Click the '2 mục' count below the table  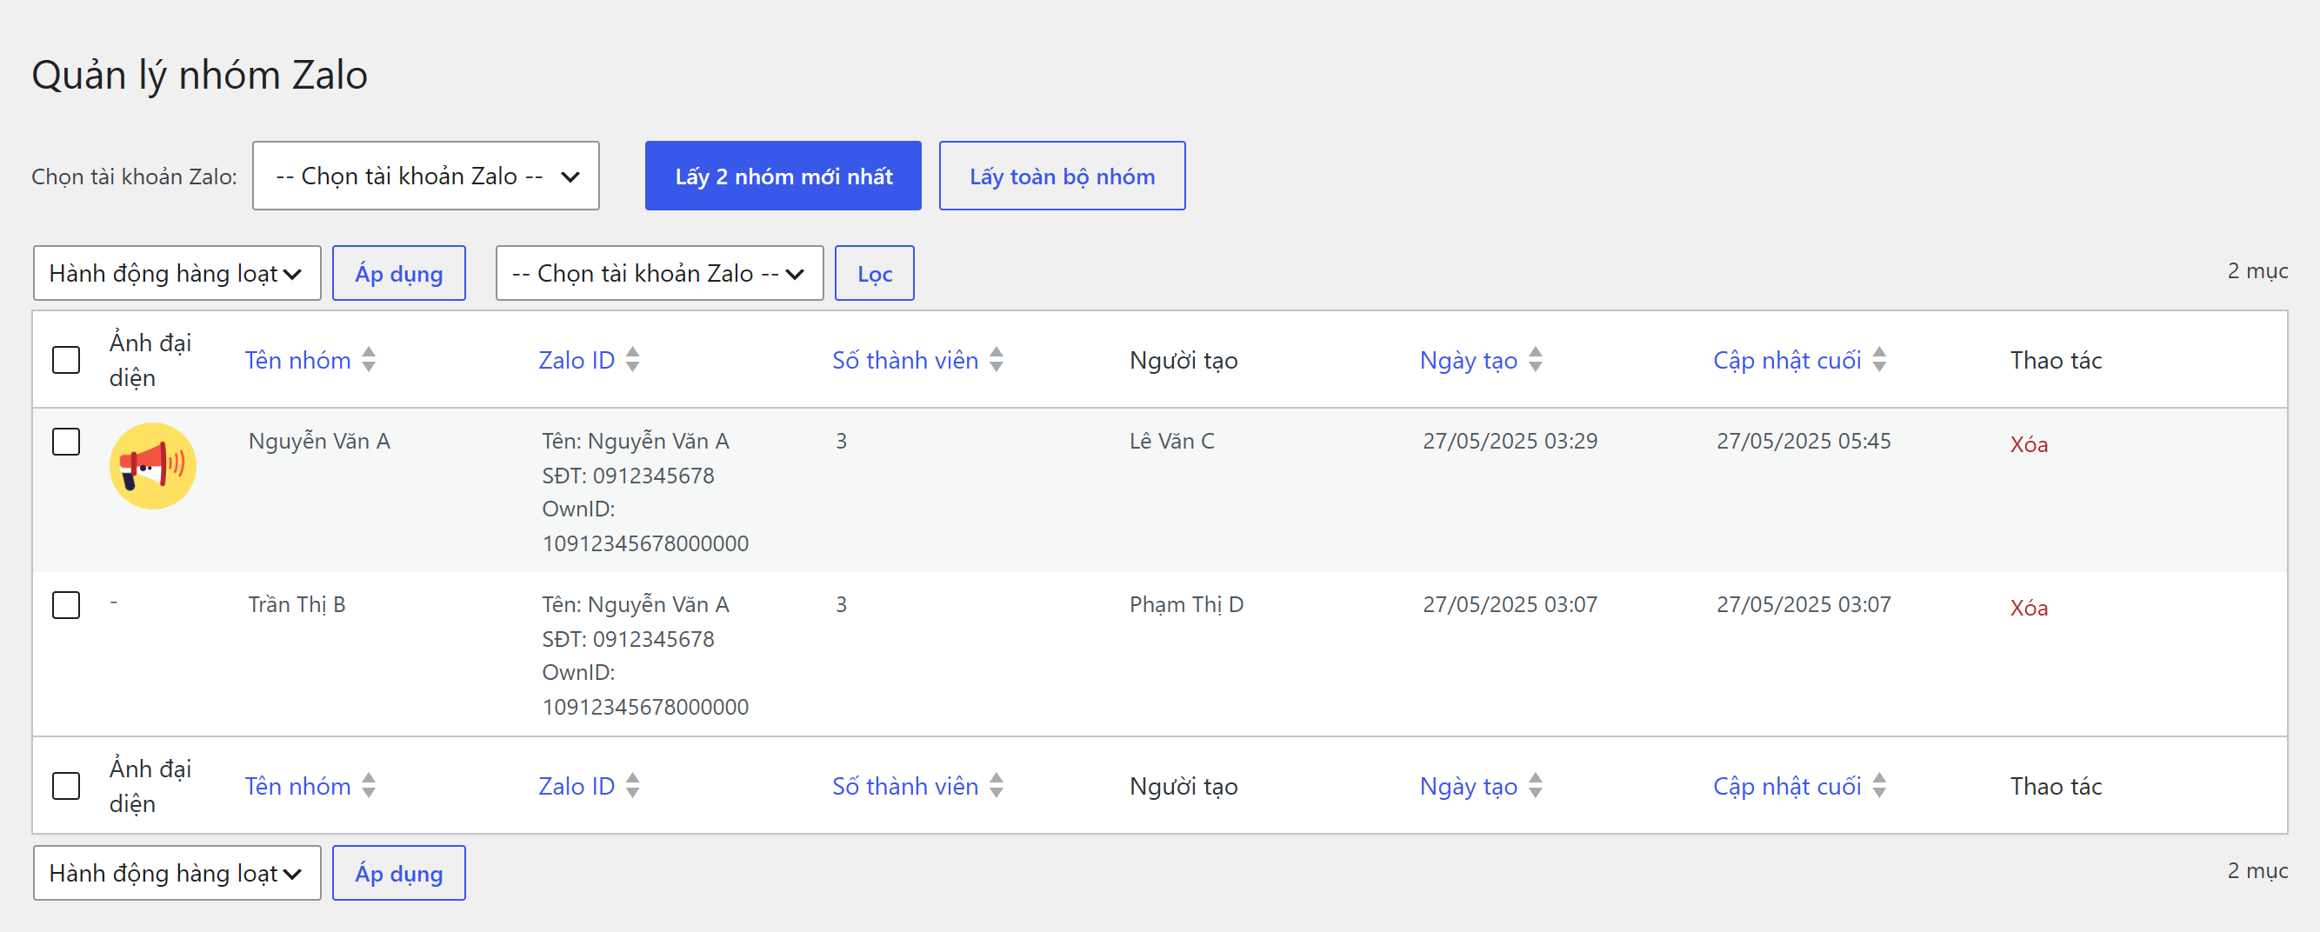(2257, 871)
